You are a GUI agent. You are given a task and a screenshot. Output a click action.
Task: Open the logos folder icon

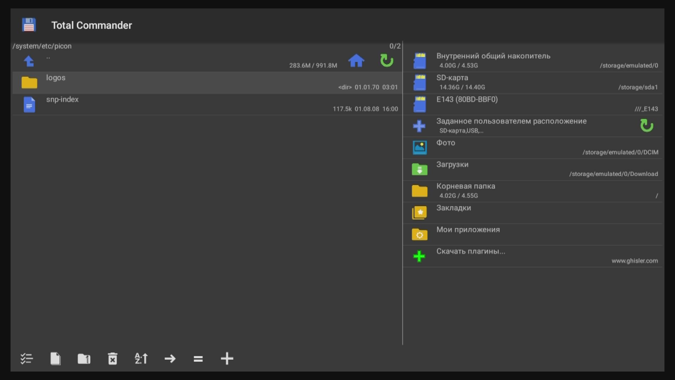pyautogui.click(x=29, y=82)
